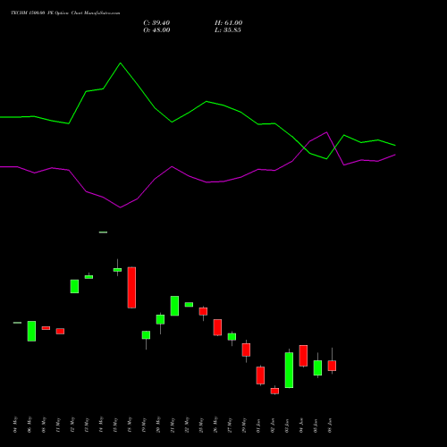Click the 22 May date label

[x=187, y=425]
